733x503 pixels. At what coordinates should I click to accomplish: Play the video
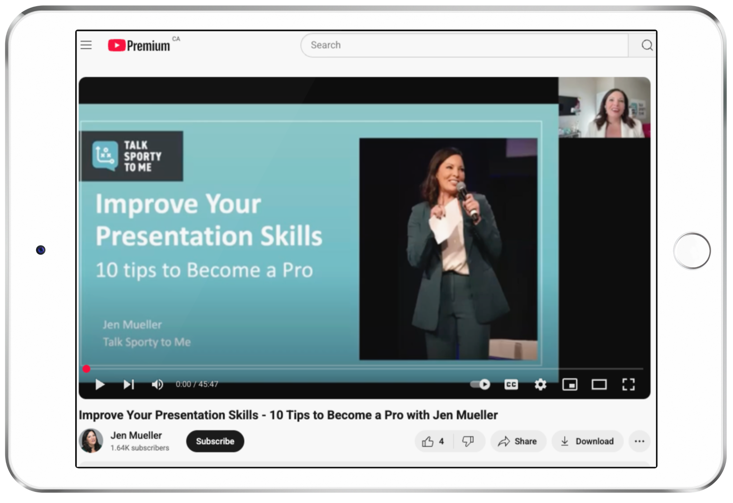100,385
